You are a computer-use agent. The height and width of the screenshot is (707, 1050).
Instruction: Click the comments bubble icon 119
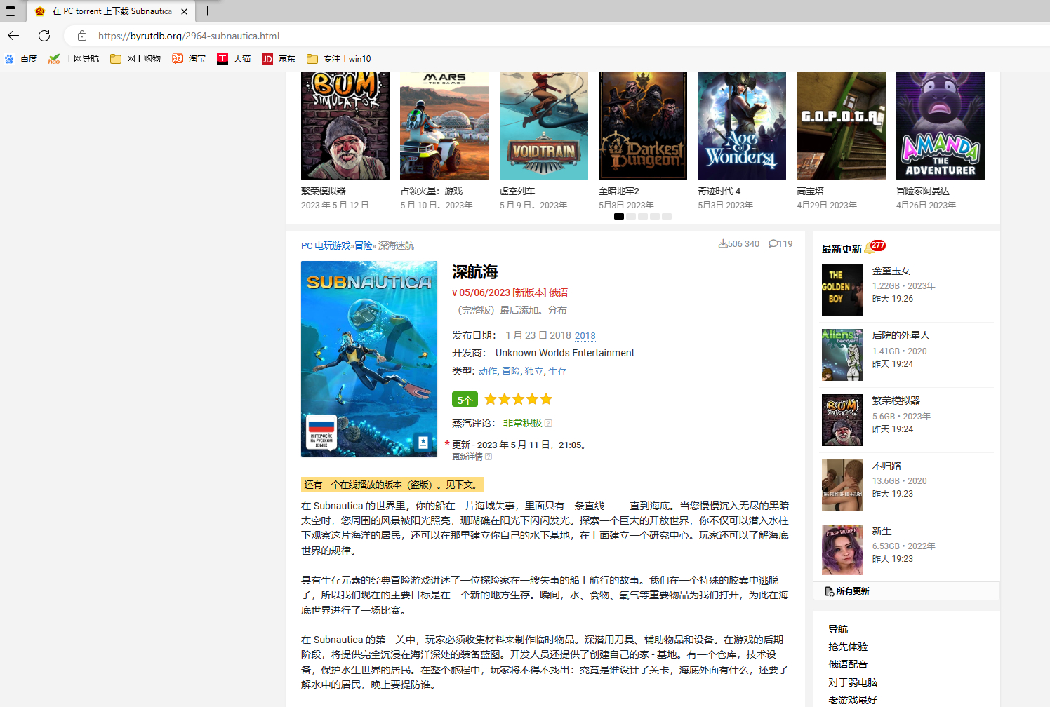point(773,244)
